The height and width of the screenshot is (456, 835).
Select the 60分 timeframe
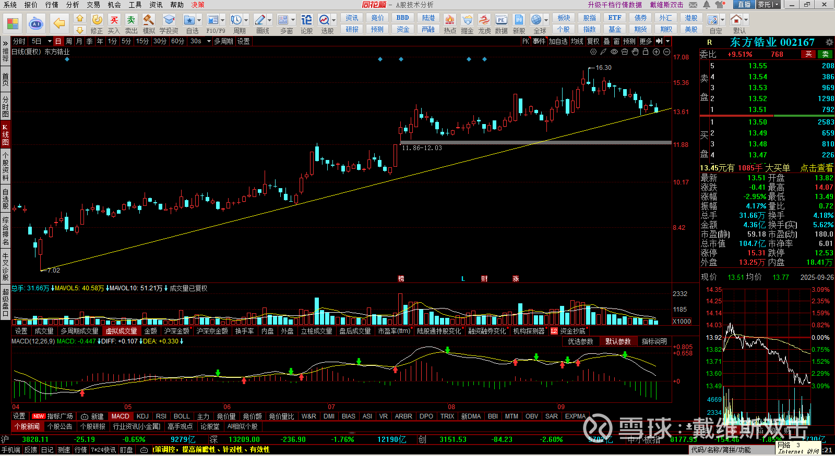pos(177,41)
